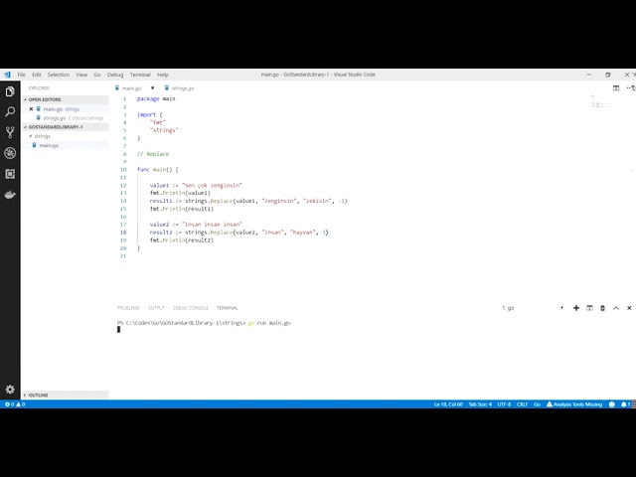Screen dimensions: 636x477
Task: Open the Extensions view
Action: point(10,174)
